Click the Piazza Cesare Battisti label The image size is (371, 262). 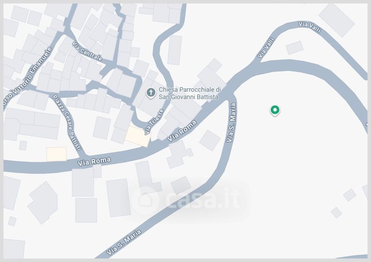click(67, 122)
